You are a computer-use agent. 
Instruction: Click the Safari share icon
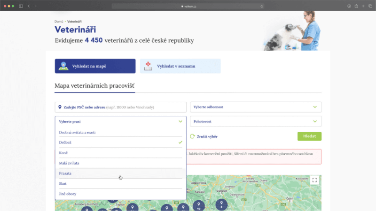point(356,6)
